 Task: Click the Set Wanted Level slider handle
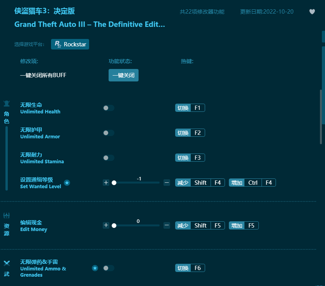pyautogui.click(x=114, y=183)
